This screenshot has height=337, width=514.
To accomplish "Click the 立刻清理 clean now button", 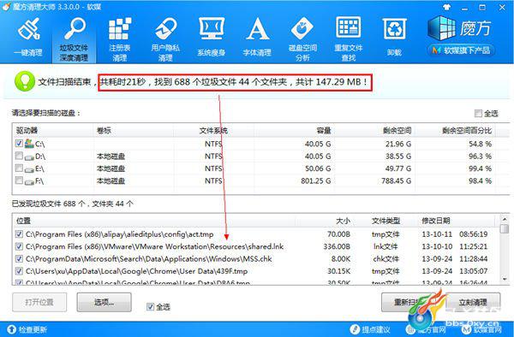I will pyautogui.click(x=473, y=302).
